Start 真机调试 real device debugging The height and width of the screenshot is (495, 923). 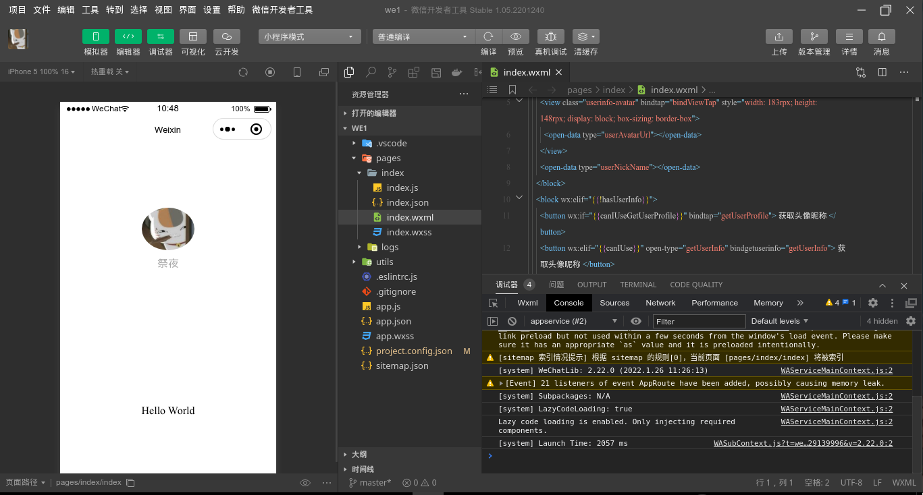pyautogui.click(x=551, y=36)
